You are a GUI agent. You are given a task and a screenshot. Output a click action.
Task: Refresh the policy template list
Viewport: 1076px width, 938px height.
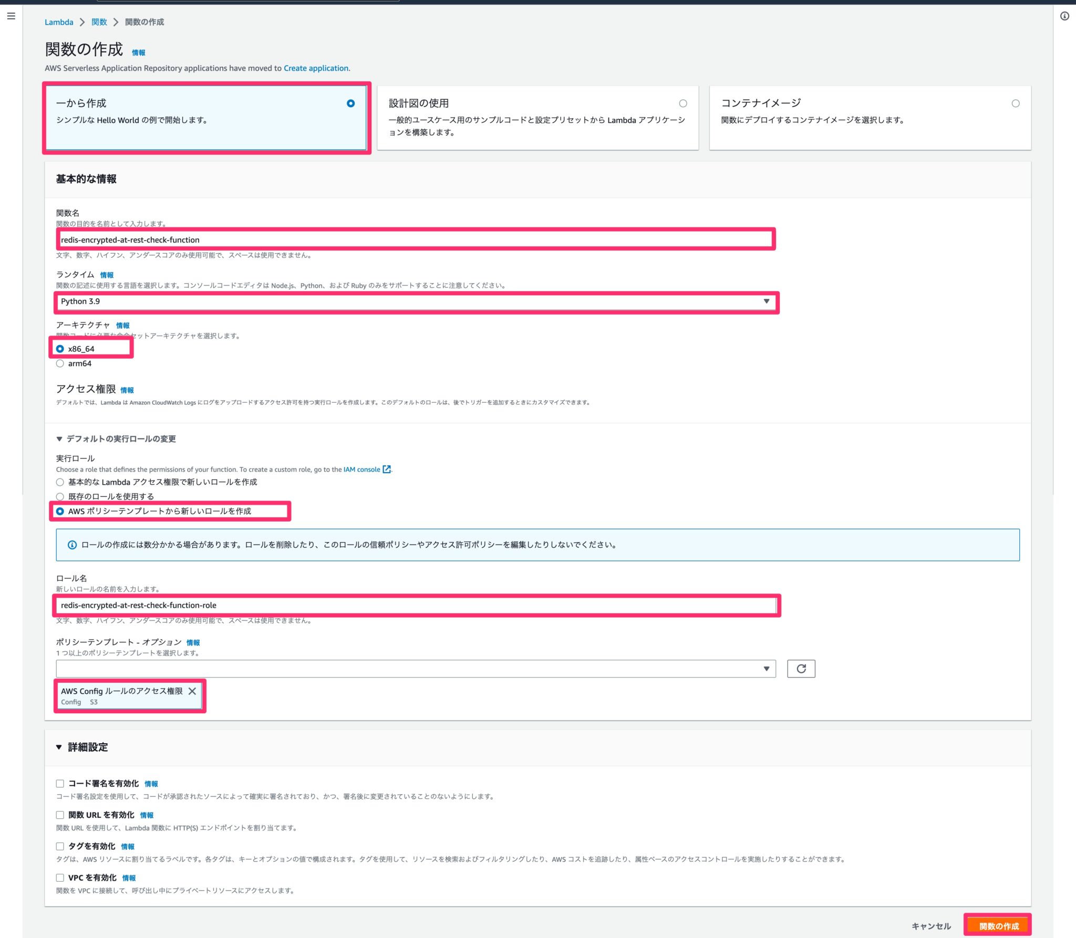pyautogui.click(x=801, y=668)
